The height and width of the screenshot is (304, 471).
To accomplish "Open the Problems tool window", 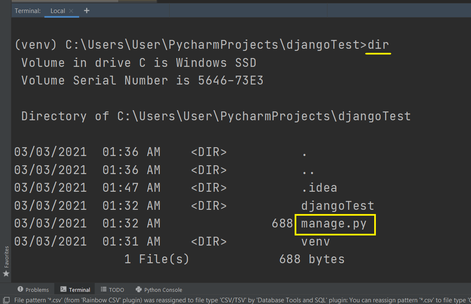I will click(33, 290).
